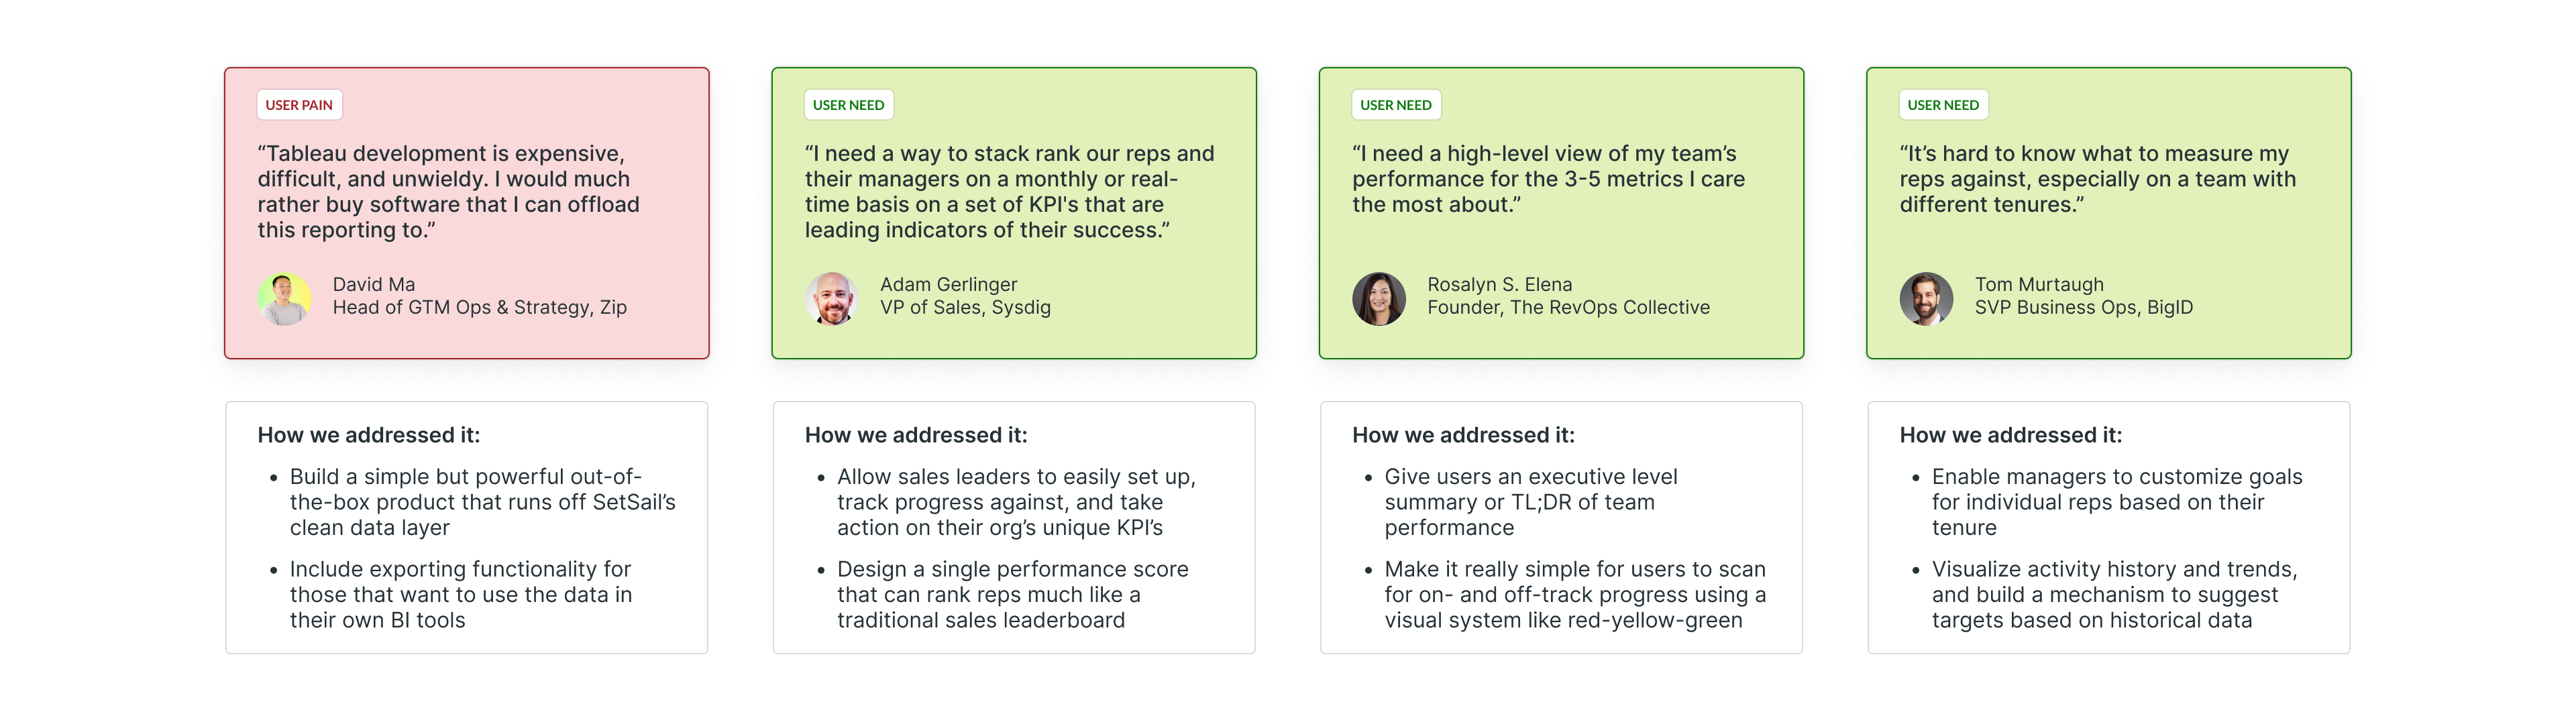This screenshot has height=724, width=2576.
Task: Select the Tableau development quote text
Action: 449,191
